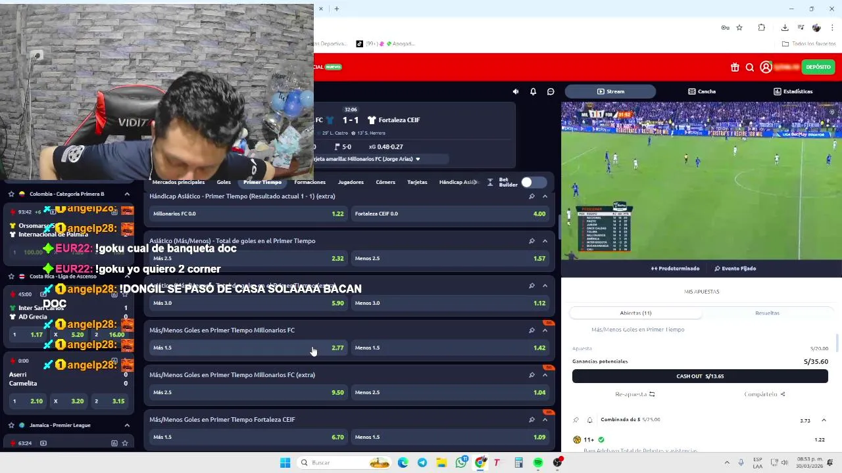This screenshot has width=842, height=473.
Task: Bet Fortaleza CEIF 0.0 at 4.00
Action: (450, 214)
